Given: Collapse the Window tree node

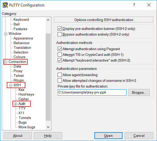Looking at the screenshot, I should click(x=6, y=34).
